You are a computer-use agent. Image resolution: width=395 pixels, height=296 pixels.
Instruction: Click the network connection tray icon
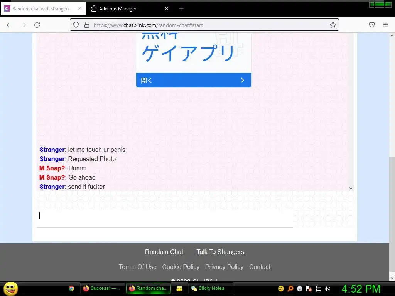tap(318, 289)
